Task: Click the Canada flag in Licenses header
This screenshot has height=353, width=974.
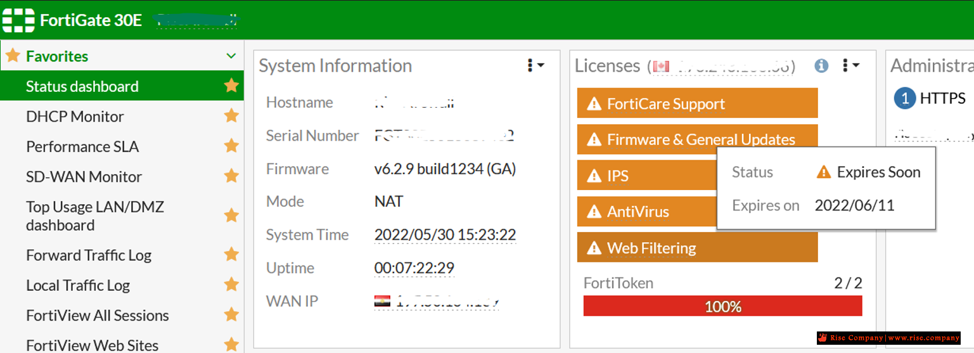Action: coord(661,66)
